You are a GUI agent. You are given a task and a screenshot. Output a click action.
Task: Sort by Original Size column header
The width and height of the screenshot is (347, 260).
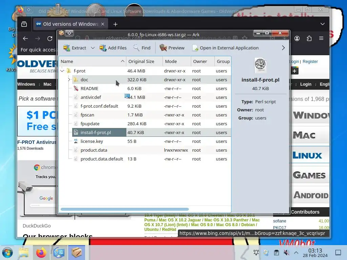(x=144, y=62)
